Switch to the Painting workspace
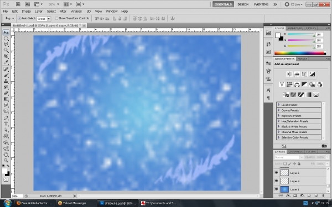 click(261, 4)
